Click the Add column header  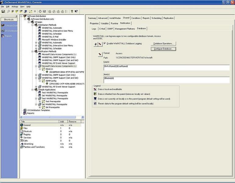(63, 121)
